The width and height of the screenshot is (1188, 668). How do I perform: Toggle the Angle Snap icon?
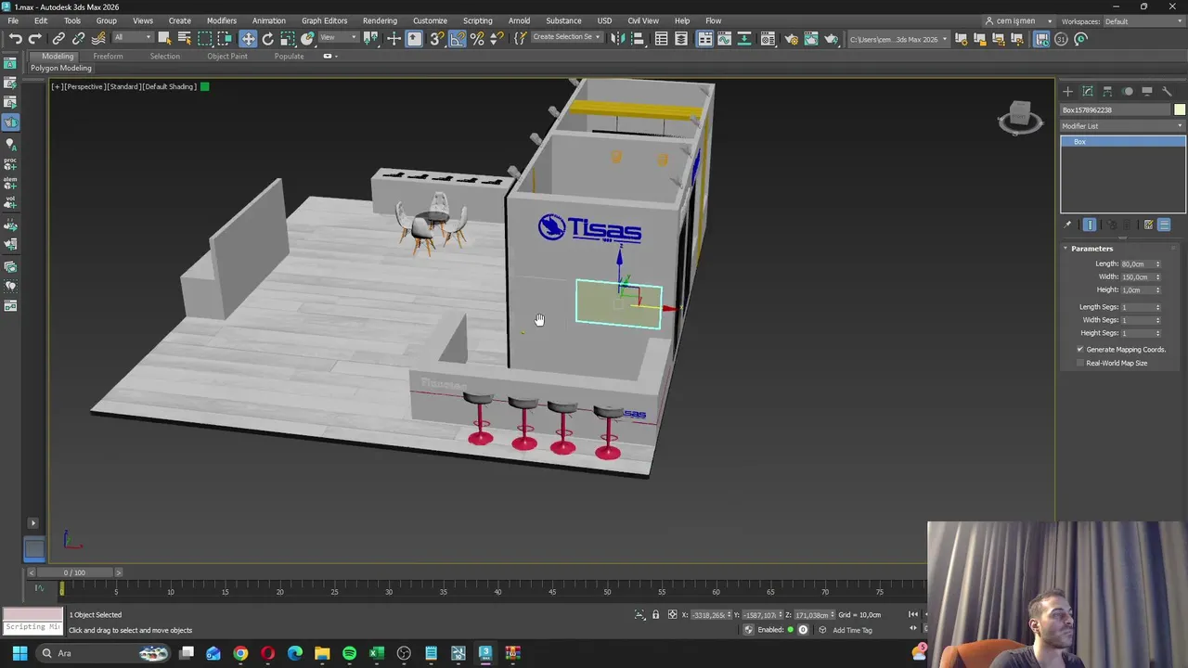[x=457, y=38]
